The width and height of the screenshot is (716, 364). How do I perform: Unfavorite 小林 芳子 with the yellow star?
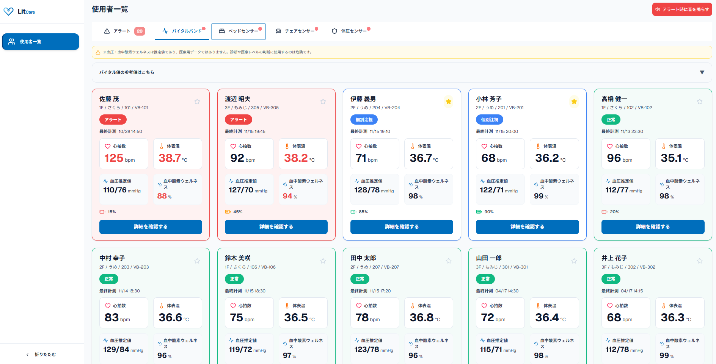click(x=574, y=102)
